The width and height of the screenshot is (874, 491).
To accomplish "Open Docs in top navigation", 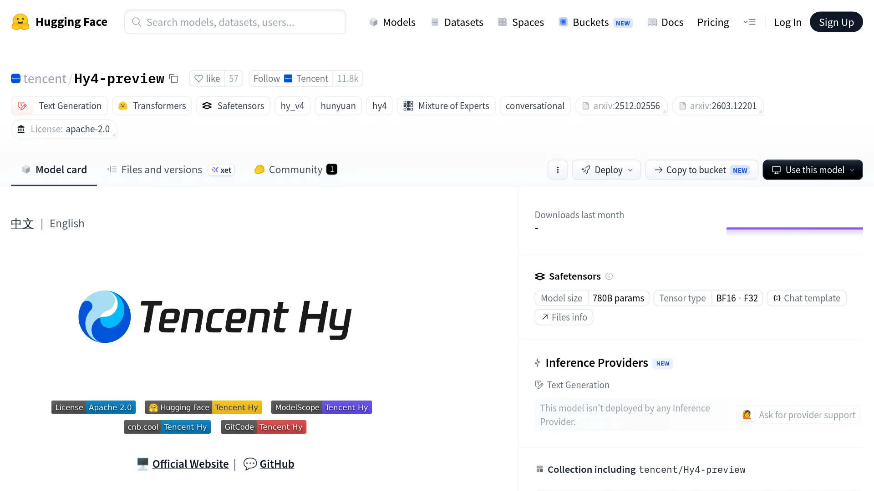I will (x=665, y=22).
